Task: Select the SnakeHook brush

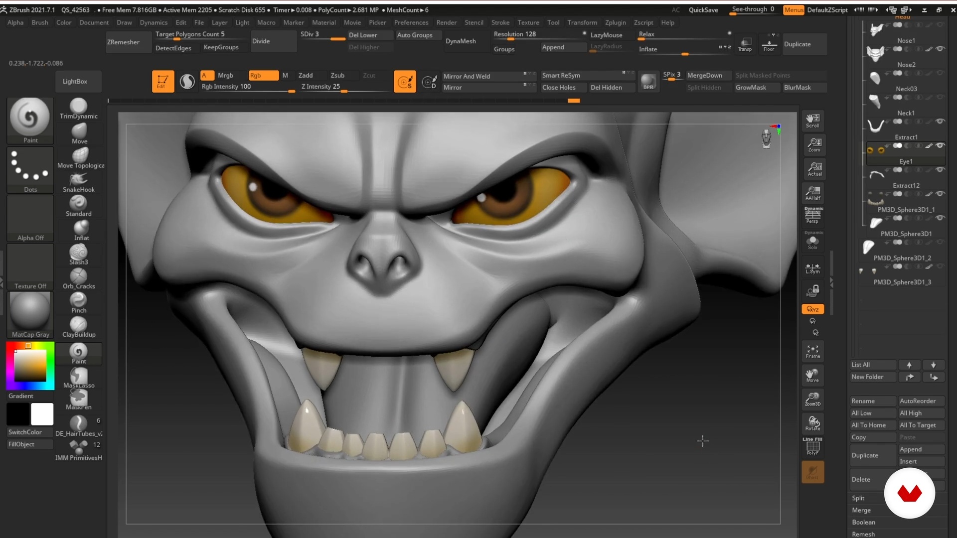Action: point(79,182)
